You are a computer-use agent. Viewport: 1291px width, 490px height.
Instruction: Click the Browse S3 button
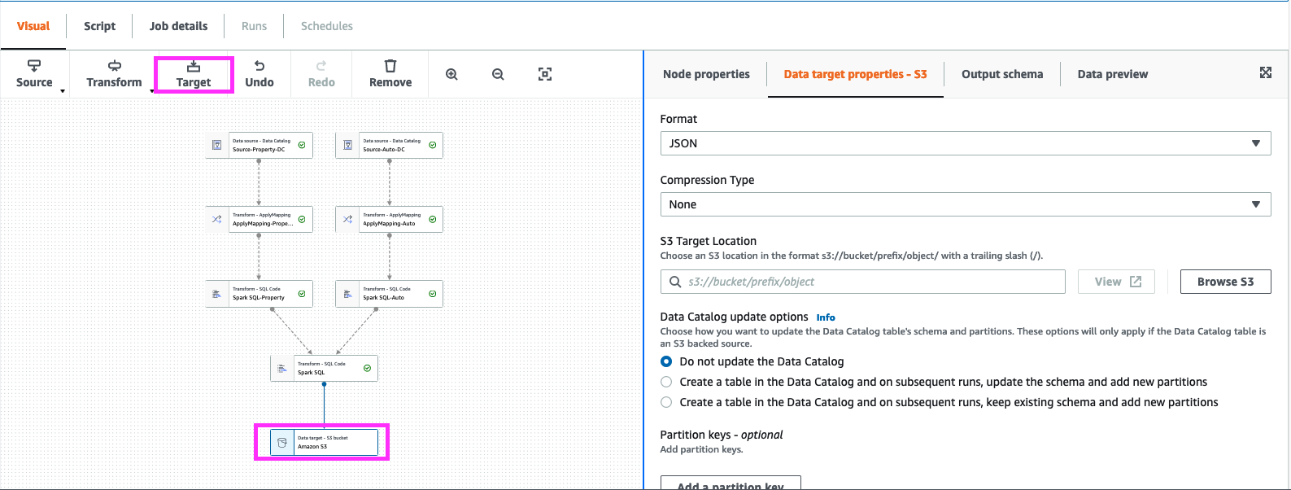pyautogui.click(x=1225, y=282)
